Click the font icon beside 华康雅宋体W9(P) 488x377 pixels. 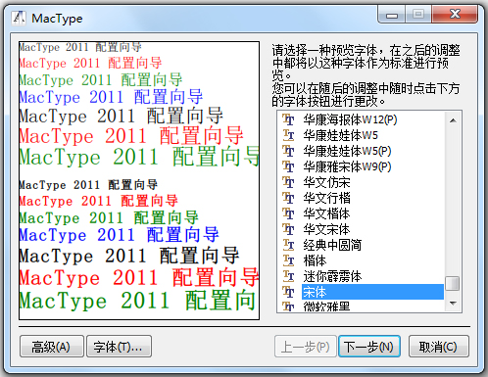point(288,166)
